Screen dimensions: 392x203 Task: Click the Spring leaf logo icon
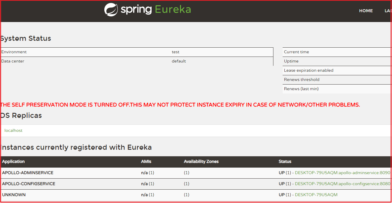click(111, 10)
